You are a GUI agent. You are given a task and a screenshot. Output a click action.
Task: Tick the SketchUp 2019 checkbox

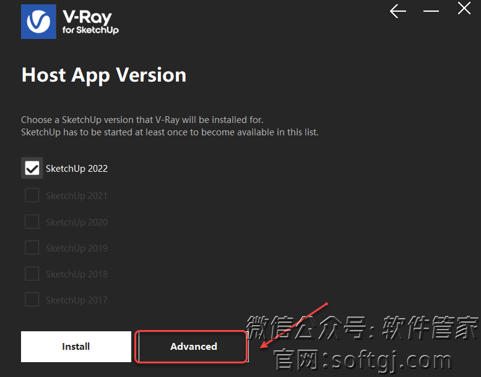pos(32,247)
